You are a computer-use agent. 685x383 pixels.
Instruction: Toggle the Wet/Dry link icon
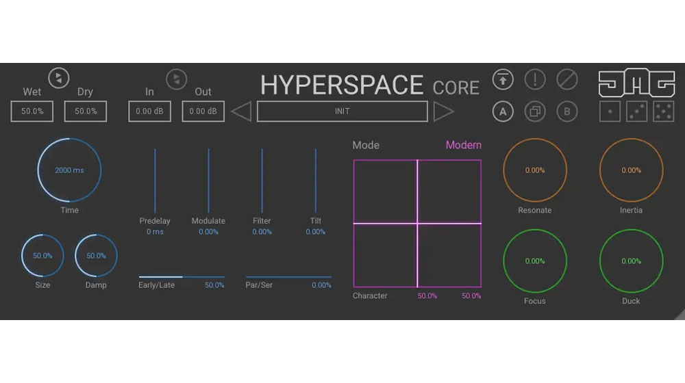(x=58, y=79)
